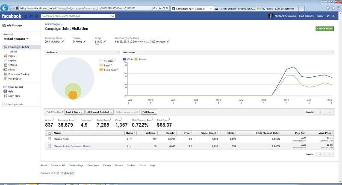Click the Facebook logo in blue bar

click(12, 16)
